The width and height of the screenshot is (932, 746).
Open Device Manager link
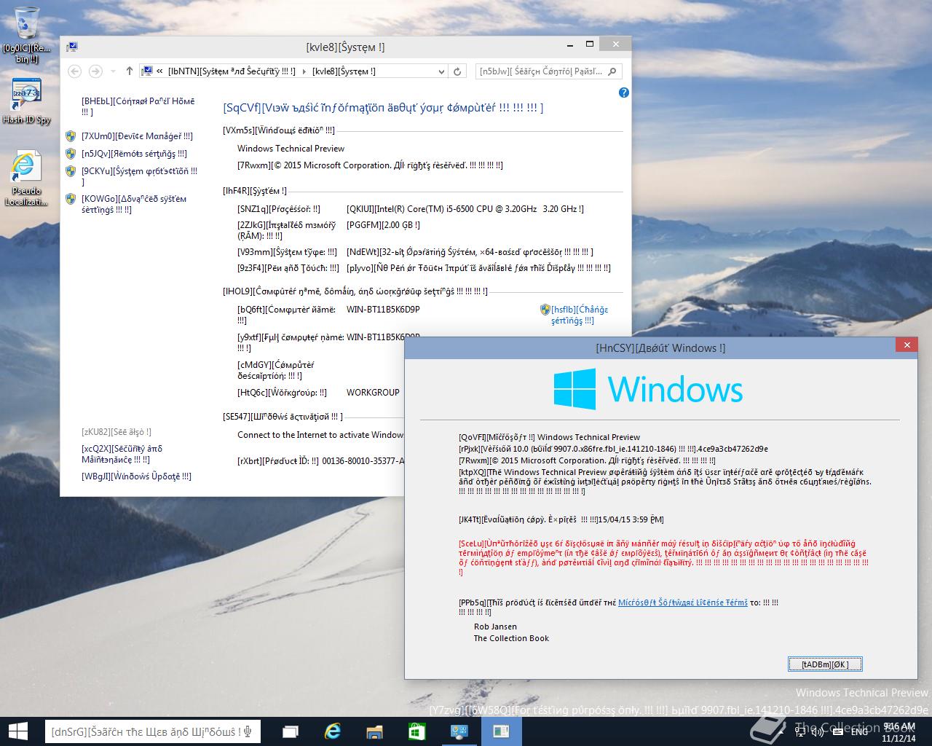tap(137, 136)
